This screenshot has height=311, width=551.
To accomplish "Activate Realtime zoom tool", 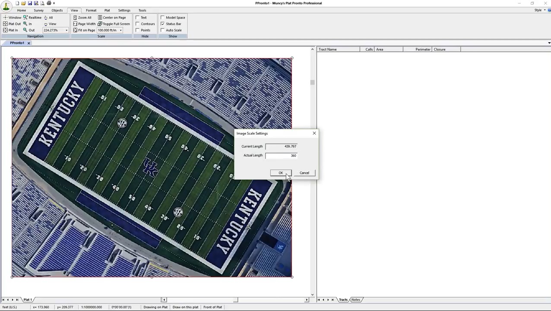I will coord(32,18).
